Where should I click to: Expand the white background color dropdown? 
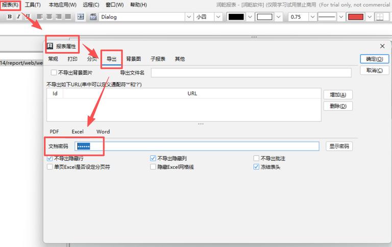pos(278,17)
